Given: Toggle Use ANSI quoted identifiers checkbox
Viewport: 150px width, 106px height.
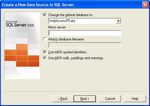Looking at the screenshot, I should (45, 52).
